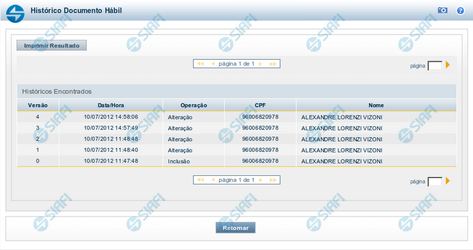The width and height of the screenshot is (473, 250).
Task: Go to previous page in top paginator
Action: click(213, 63)
